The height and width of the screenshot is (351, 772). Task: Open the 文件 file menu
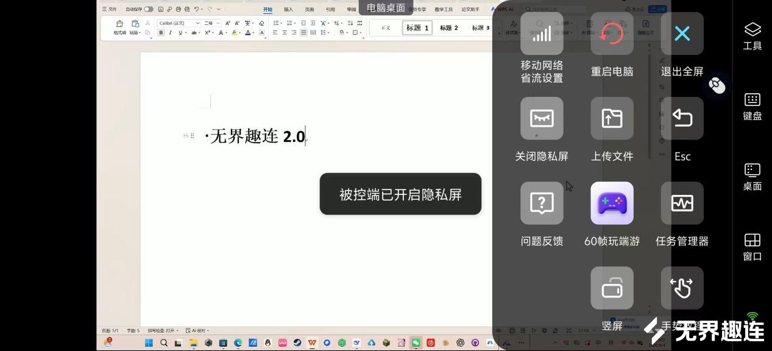point(110,9)
